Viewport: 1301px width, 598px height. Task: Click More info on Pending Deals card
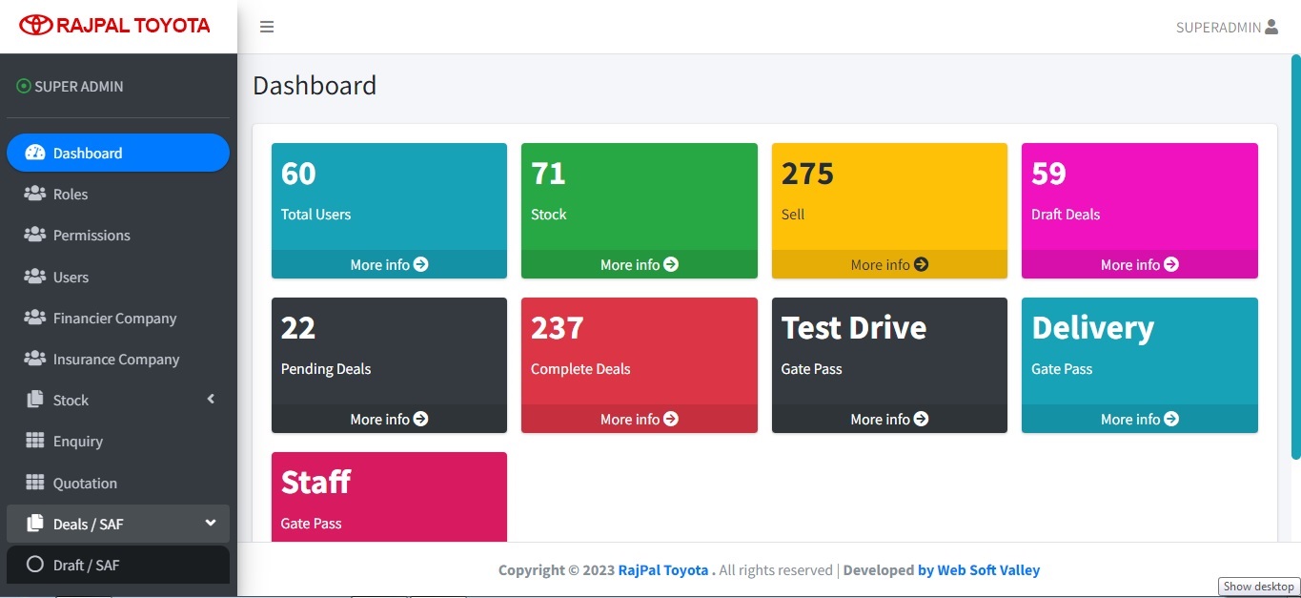(389, 419)
